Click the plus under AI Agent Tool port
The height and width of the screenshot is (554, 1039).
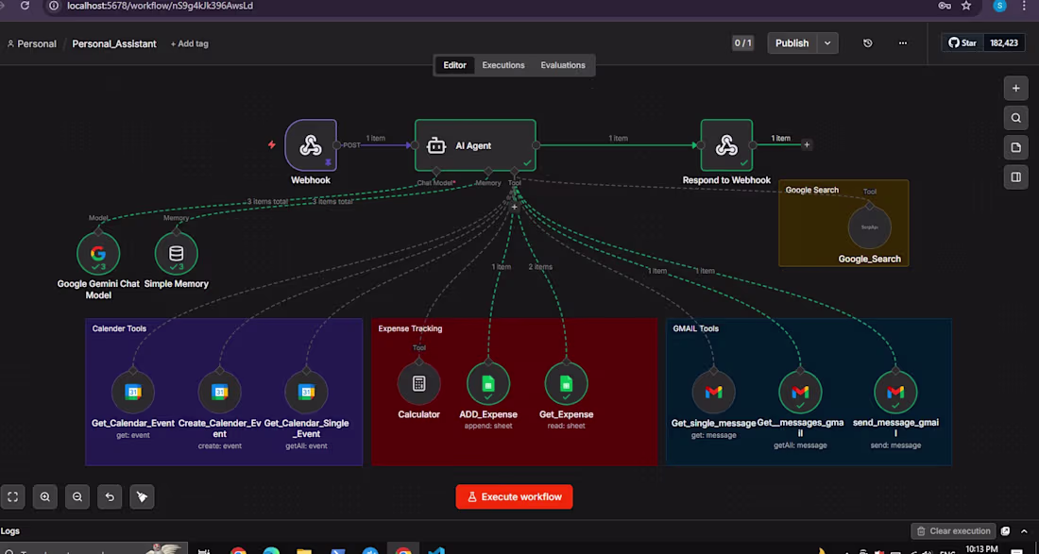(514, 207)
